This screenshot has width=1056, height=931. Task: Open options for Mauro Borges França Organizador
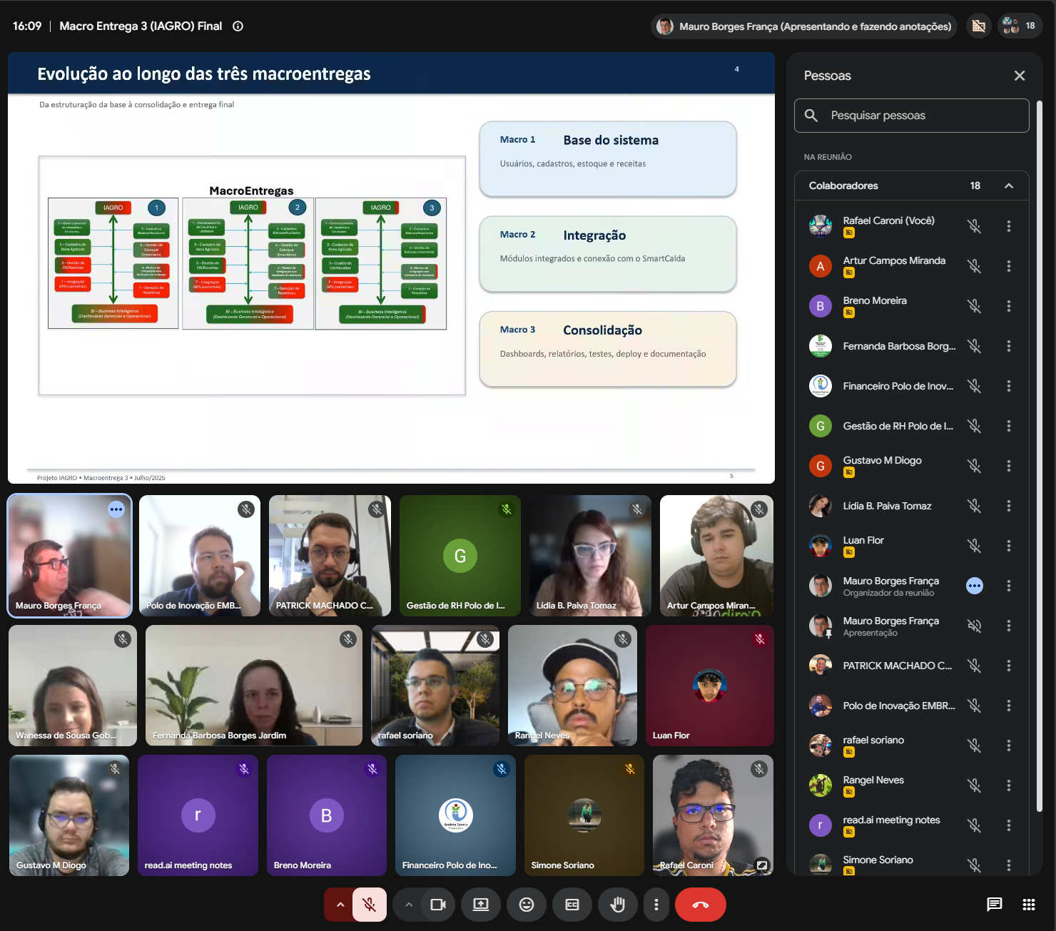[1009, 586]
